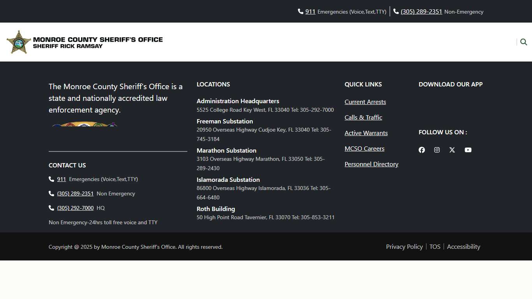Screen dimensions: 532x299
Task: Open the X (Twitter) social icon
Action: 452,150
